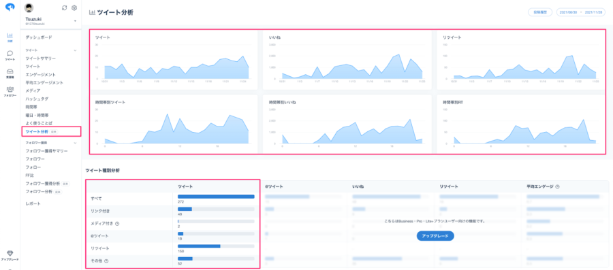613x270 pixels.
Task: Open 曜日・時間帯 in the sidebar
Action: [37, 115]
